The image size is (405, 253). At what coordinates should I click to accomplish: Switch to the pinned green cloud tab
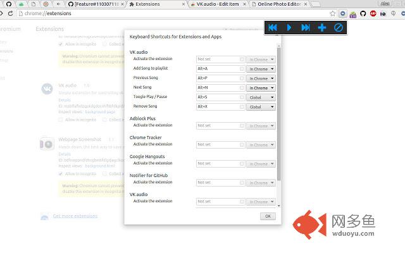pyautogui.click(x=21, y=4)
